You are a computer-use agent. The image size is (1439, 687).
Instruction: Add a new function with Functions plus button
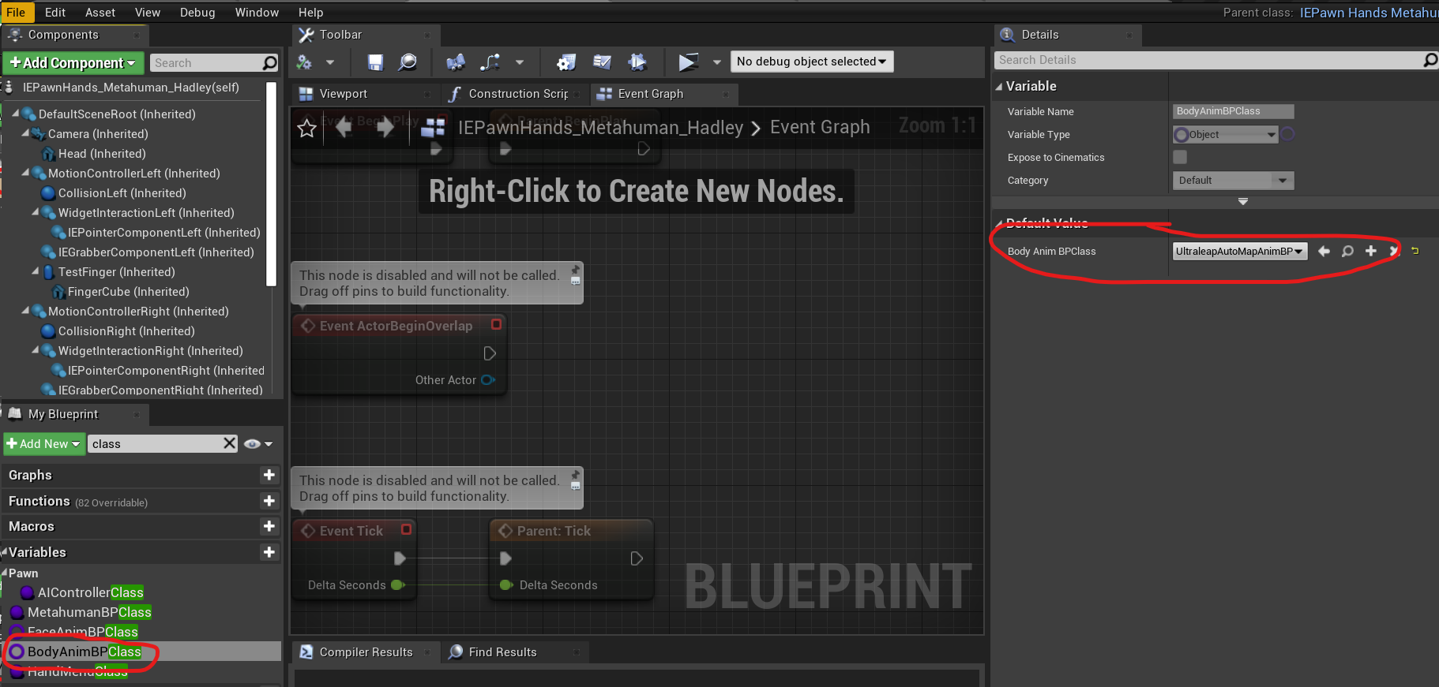tap(269, 501)
